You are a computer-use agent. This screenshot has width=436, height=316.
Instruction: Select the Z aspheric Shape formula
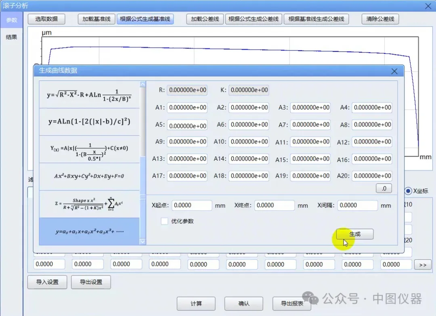(89, 204)
